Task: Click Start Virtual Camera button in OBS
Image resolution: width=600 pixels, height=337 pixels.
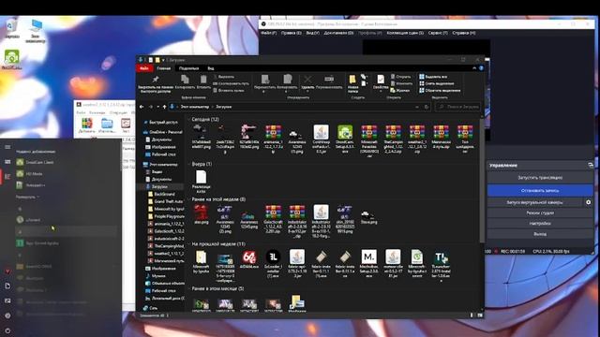Action: point(534,202)
